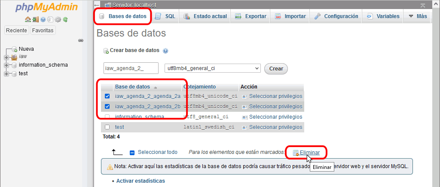
Task: Open the Estado actual tab
Action: pyautogui.click(x=205, y=16)
